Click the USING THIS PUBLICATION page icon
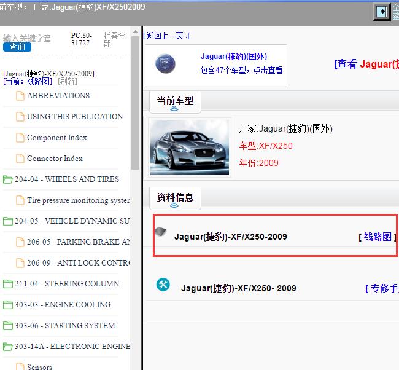This screenshot has width=399, height=370. click(x=20, y=117)
